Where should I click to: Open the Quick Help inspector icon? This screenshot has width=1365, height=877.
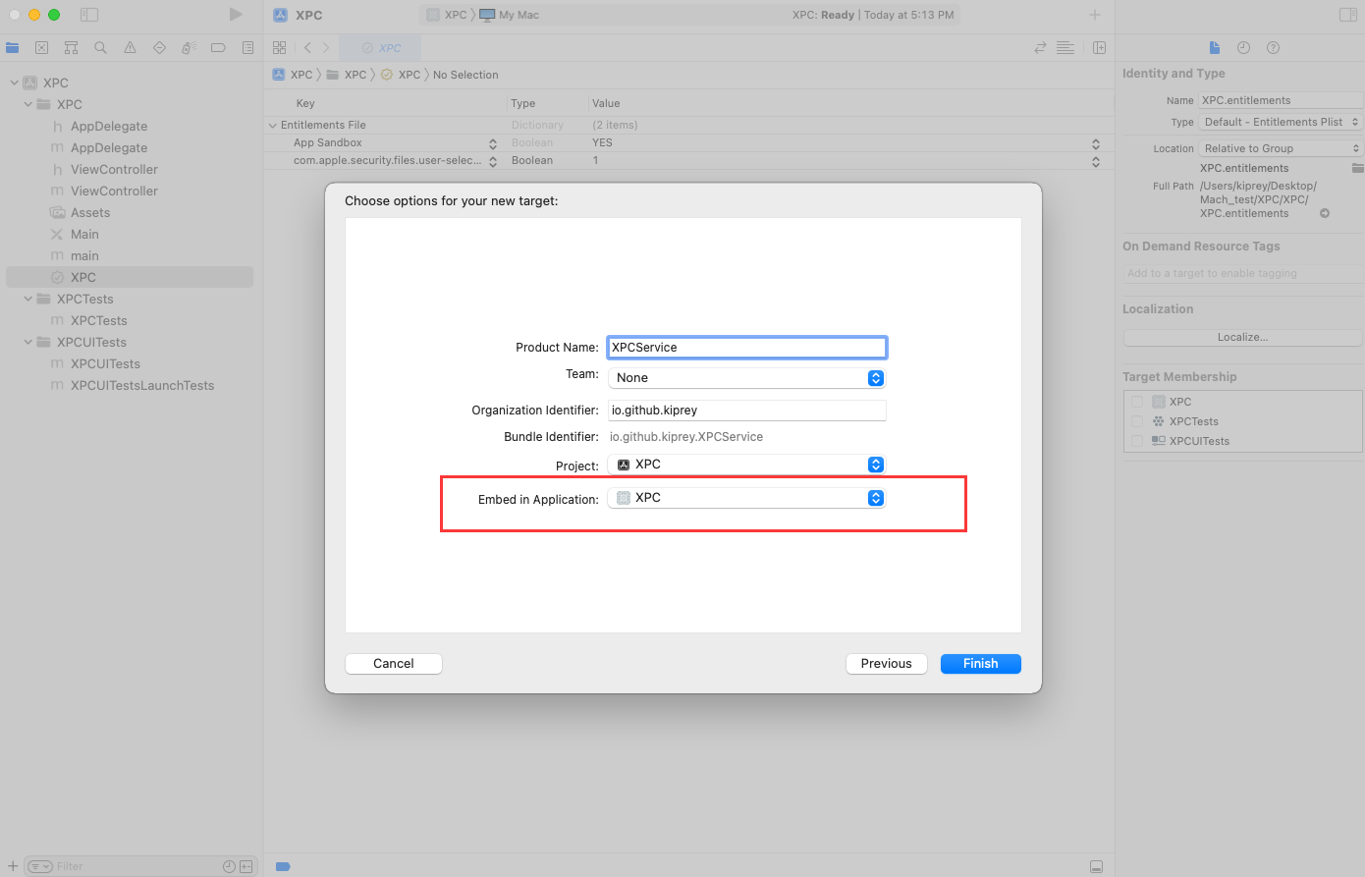pyautogui.click(x=1273, y=47)
